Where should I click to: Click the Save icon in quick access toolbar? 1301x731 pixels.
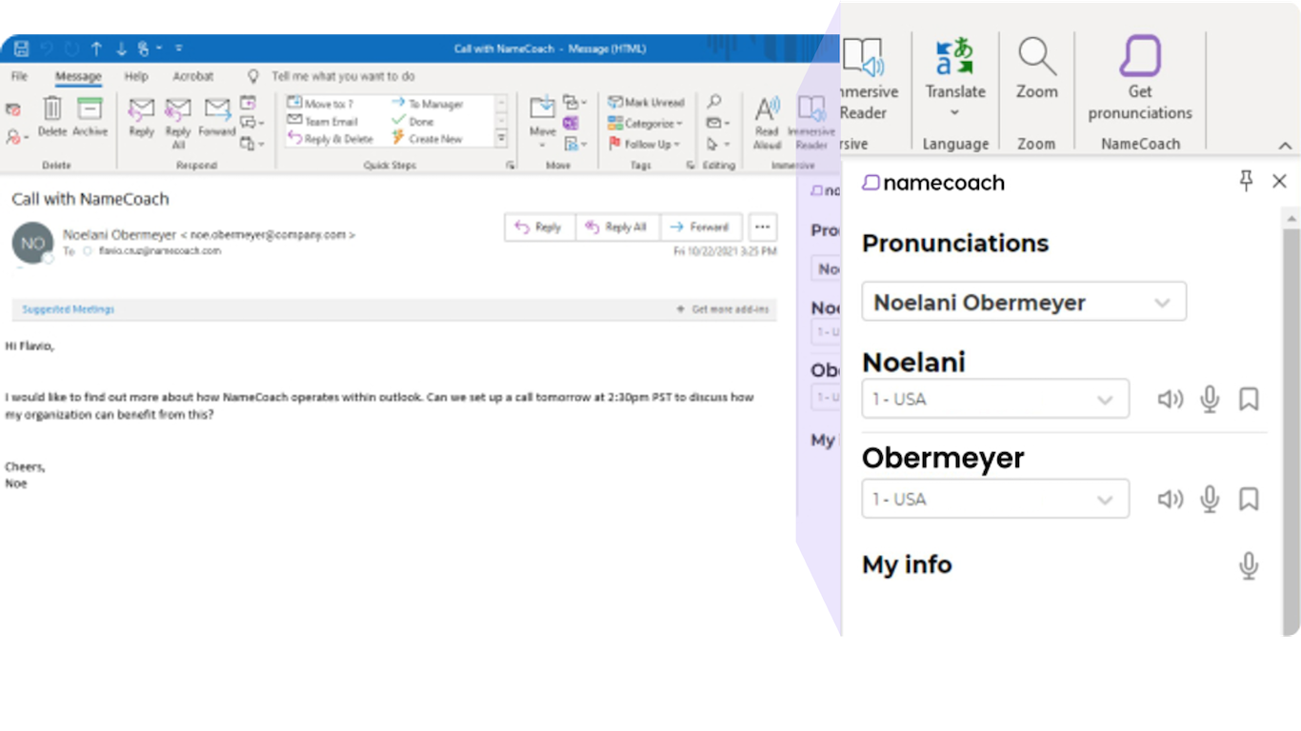(21, 49)
